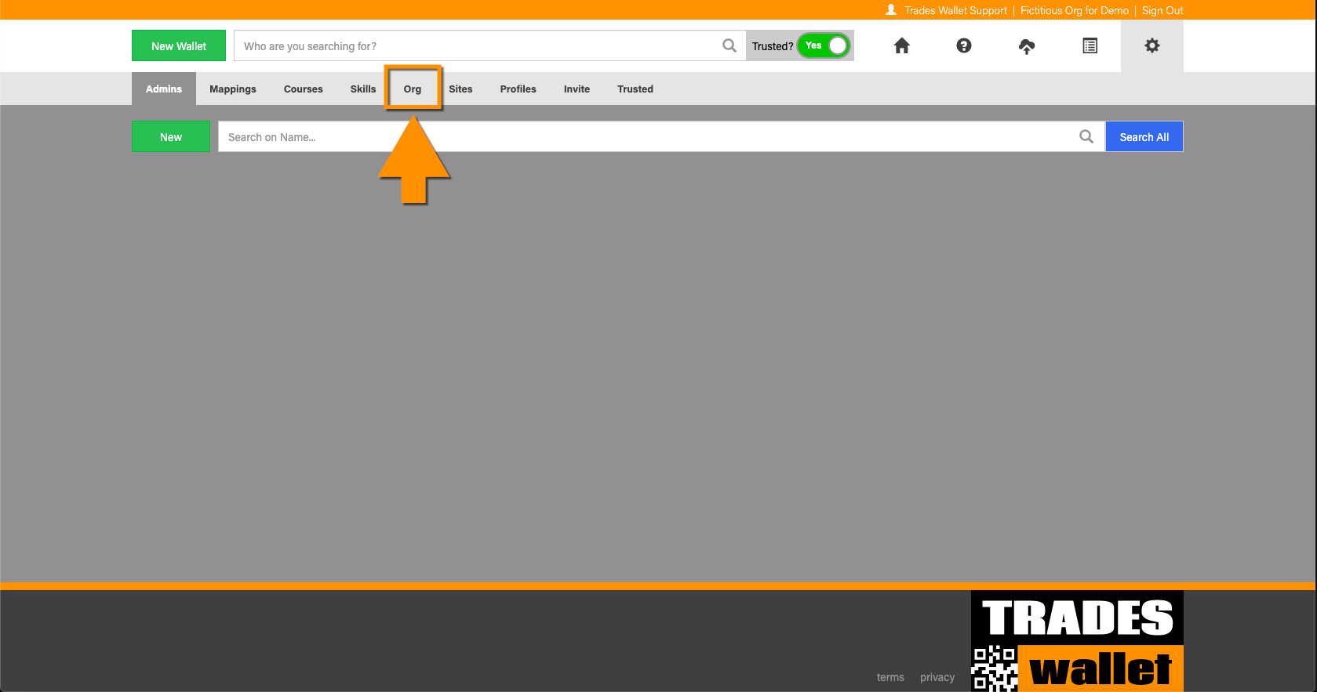Focus the Search on Name field
The height and width of the screenshot is (692, 1317).
[x=643, y=137]
